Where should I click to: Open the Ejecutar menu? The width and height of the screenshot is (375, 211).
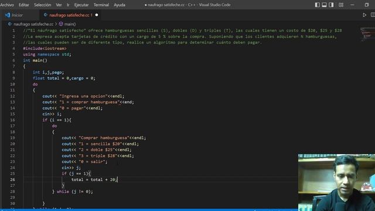coord(81,5)
